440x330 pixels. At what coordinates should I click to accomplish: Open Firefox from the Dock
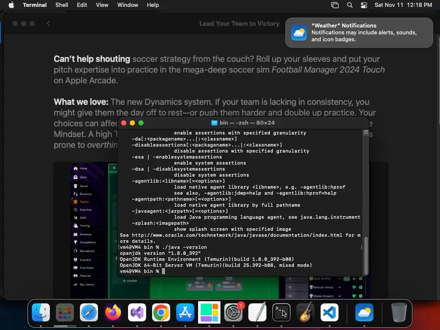point(113,312)
